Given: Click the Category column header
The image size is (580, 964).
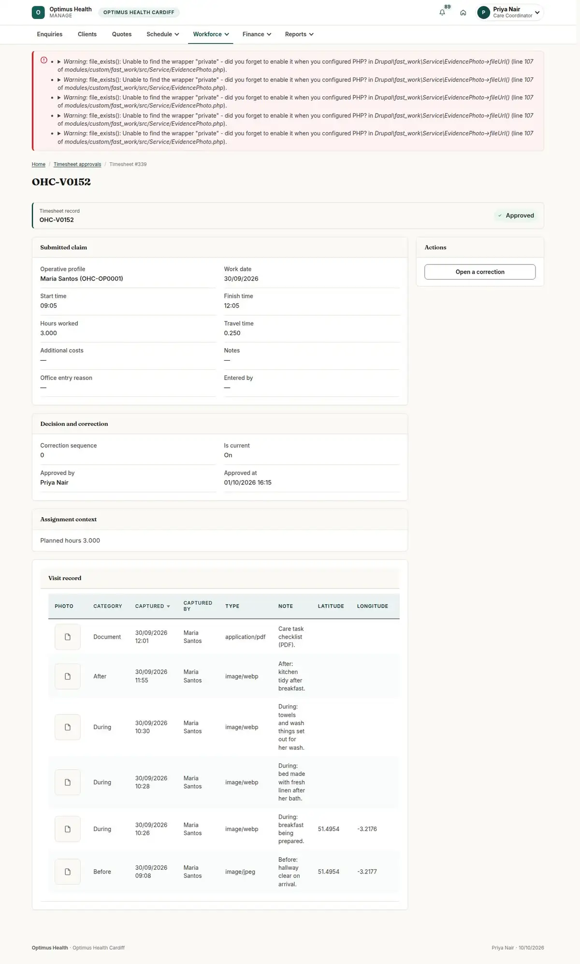Looking at the screenshot, I should 108,606.
